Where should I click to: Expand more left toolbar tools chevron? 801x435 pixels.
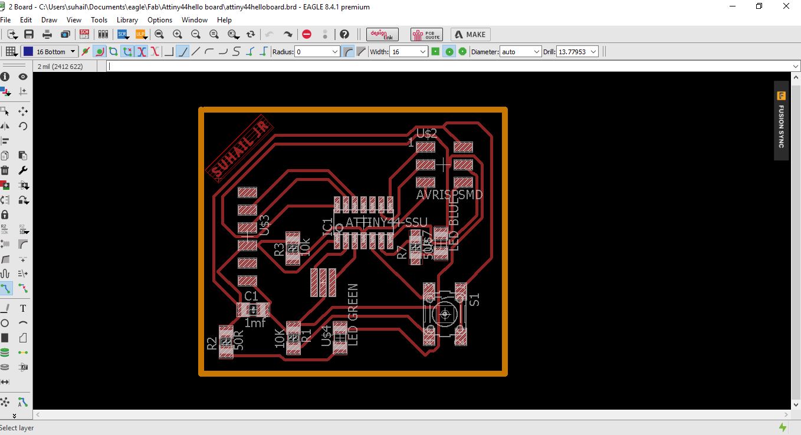click(14, 416)
